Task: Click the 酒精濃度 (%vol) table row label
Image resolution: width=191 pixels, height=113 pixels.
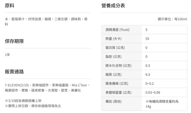Action: point(117,30)
